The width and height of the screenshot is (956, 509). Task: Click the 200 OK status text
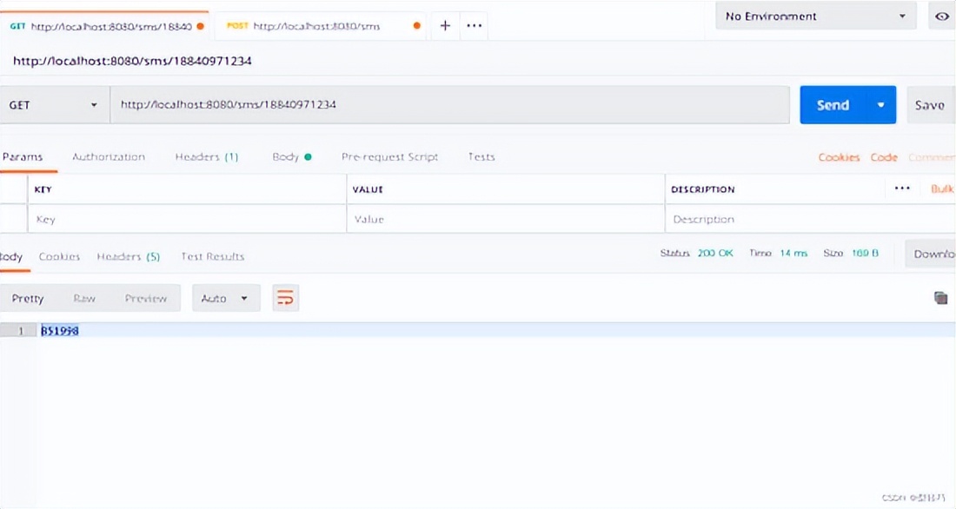pyautogui.click(x=715, y=253)
